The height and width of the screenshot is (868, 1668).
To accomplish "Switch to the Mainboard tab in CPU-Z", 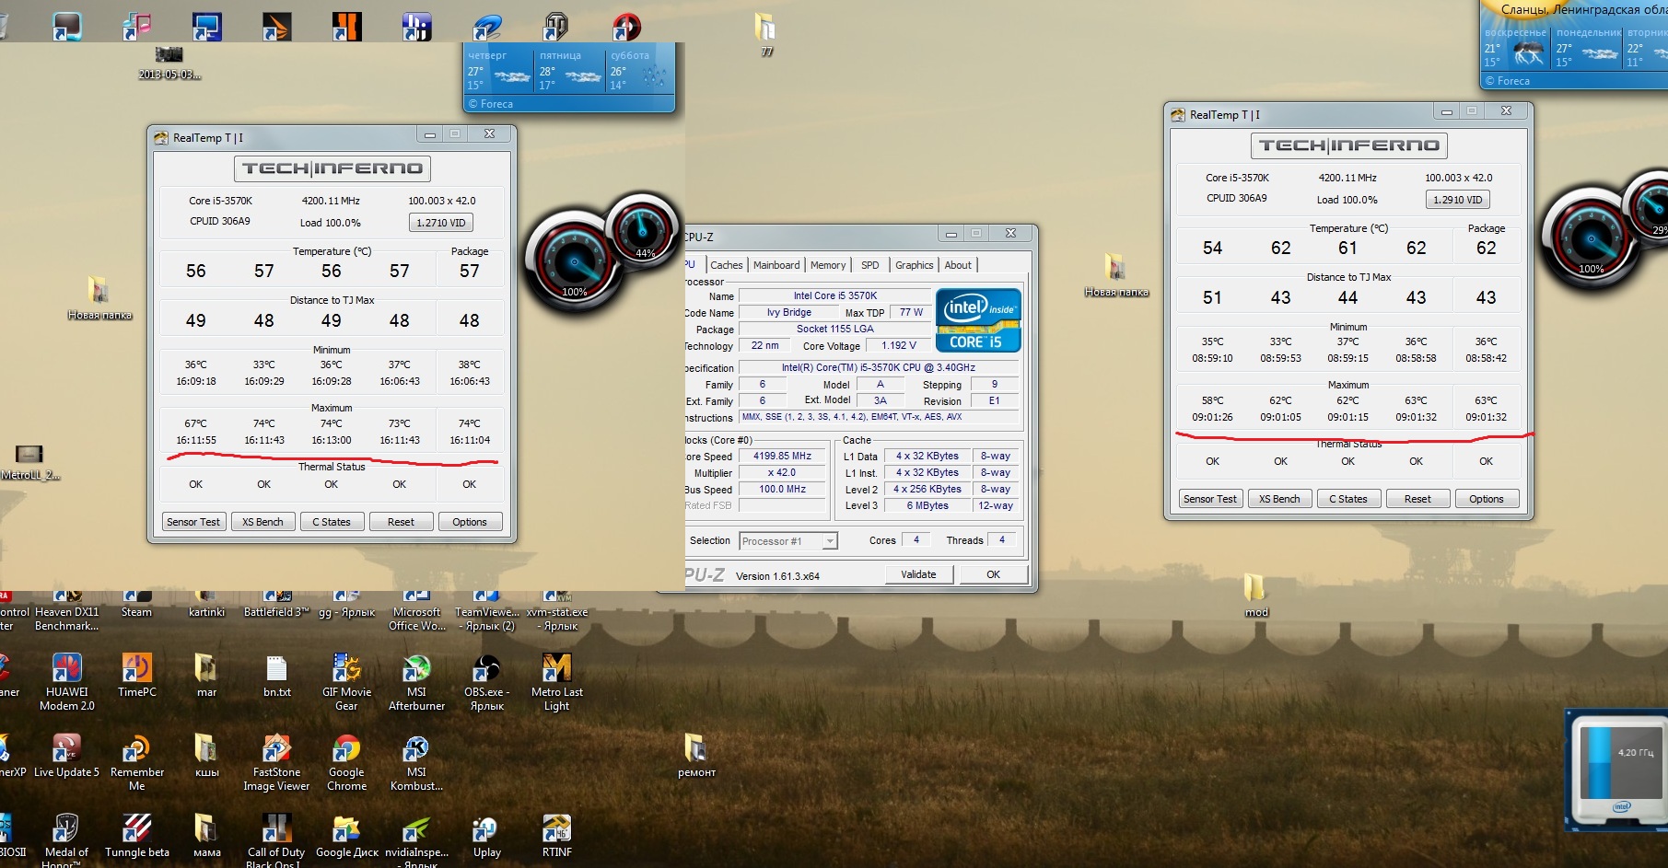I will (776, 265).
